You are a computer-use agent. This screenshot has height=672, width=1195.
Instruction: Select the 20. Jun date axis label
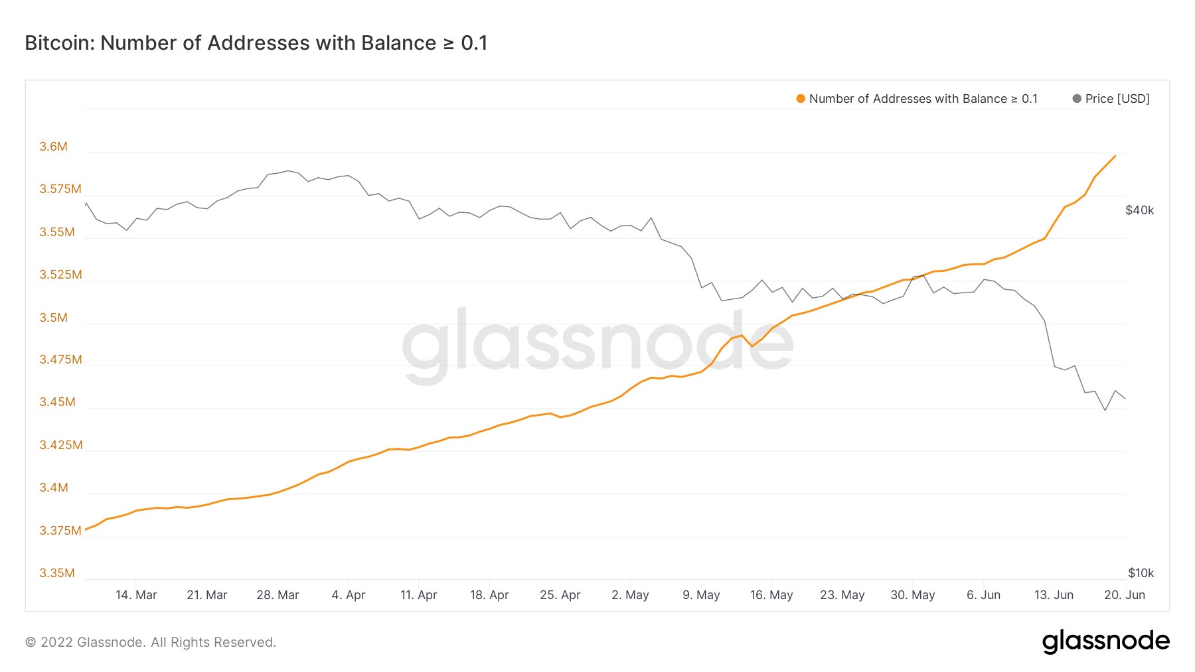[x=1125, y=595]
